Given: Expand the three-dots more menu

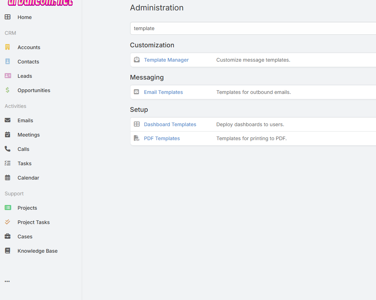Looking at the screenshot, I should 7,281.
